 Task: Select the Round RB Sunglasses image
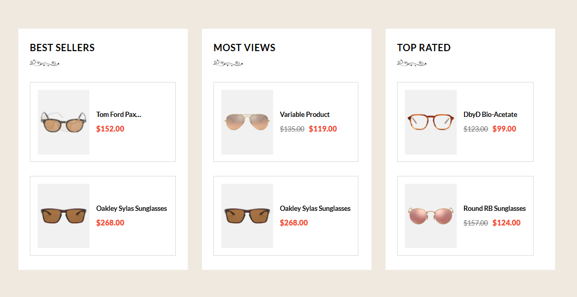[x=431, y=216]
